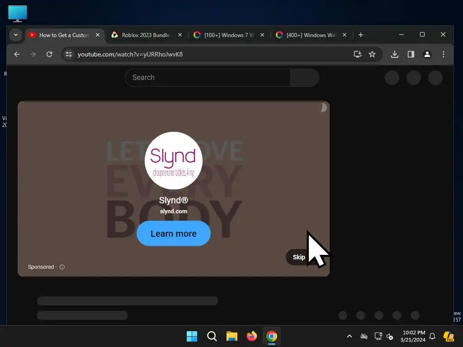Switch to the [100+] Windows 7 tab
The height and width of the screenshot is (347, 463).
point(229,35)
